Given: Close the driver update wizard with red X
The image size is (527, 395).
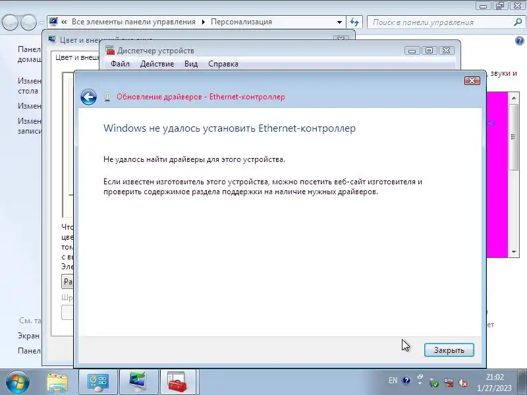Looking at the screenshot, I should tap(472, 80).
